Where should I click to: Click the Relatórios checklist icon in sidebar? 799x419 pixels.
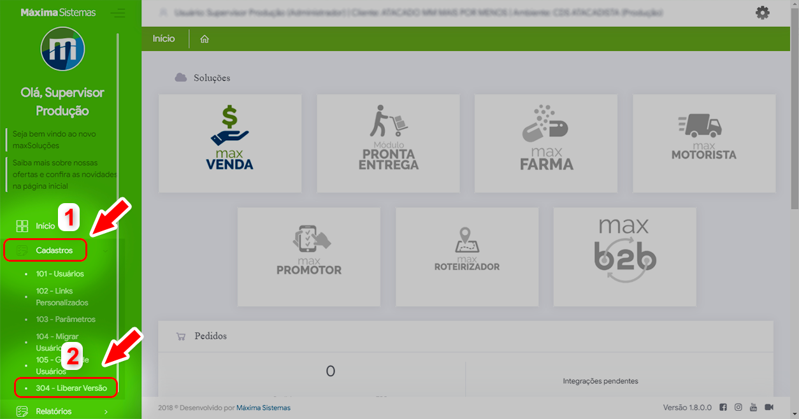click(22, 411)
